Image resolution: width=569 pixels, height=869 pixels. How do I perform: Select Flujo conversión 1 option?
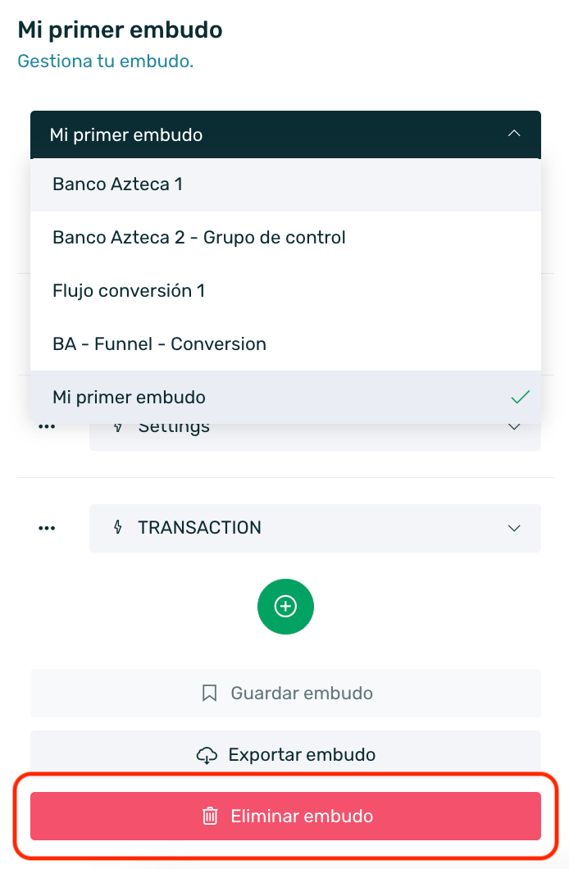coord(285,290)
